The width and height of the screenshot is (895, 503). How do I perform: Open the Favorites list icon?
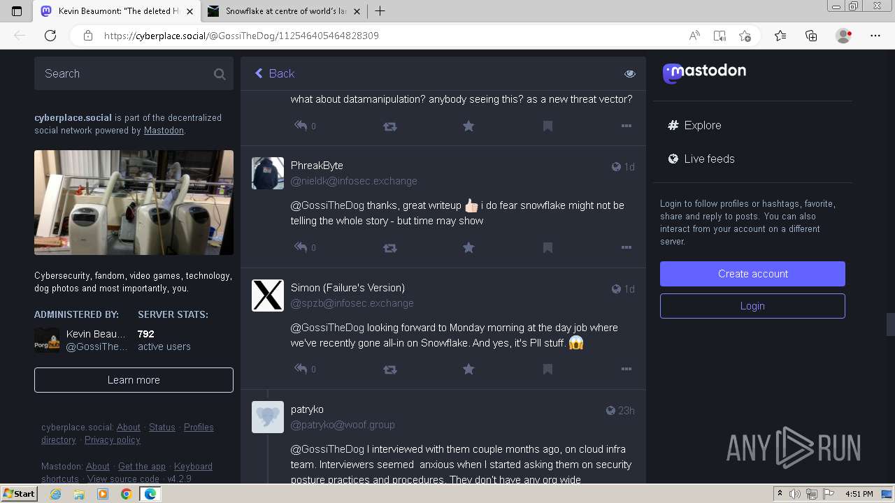[x=780, y=36]
